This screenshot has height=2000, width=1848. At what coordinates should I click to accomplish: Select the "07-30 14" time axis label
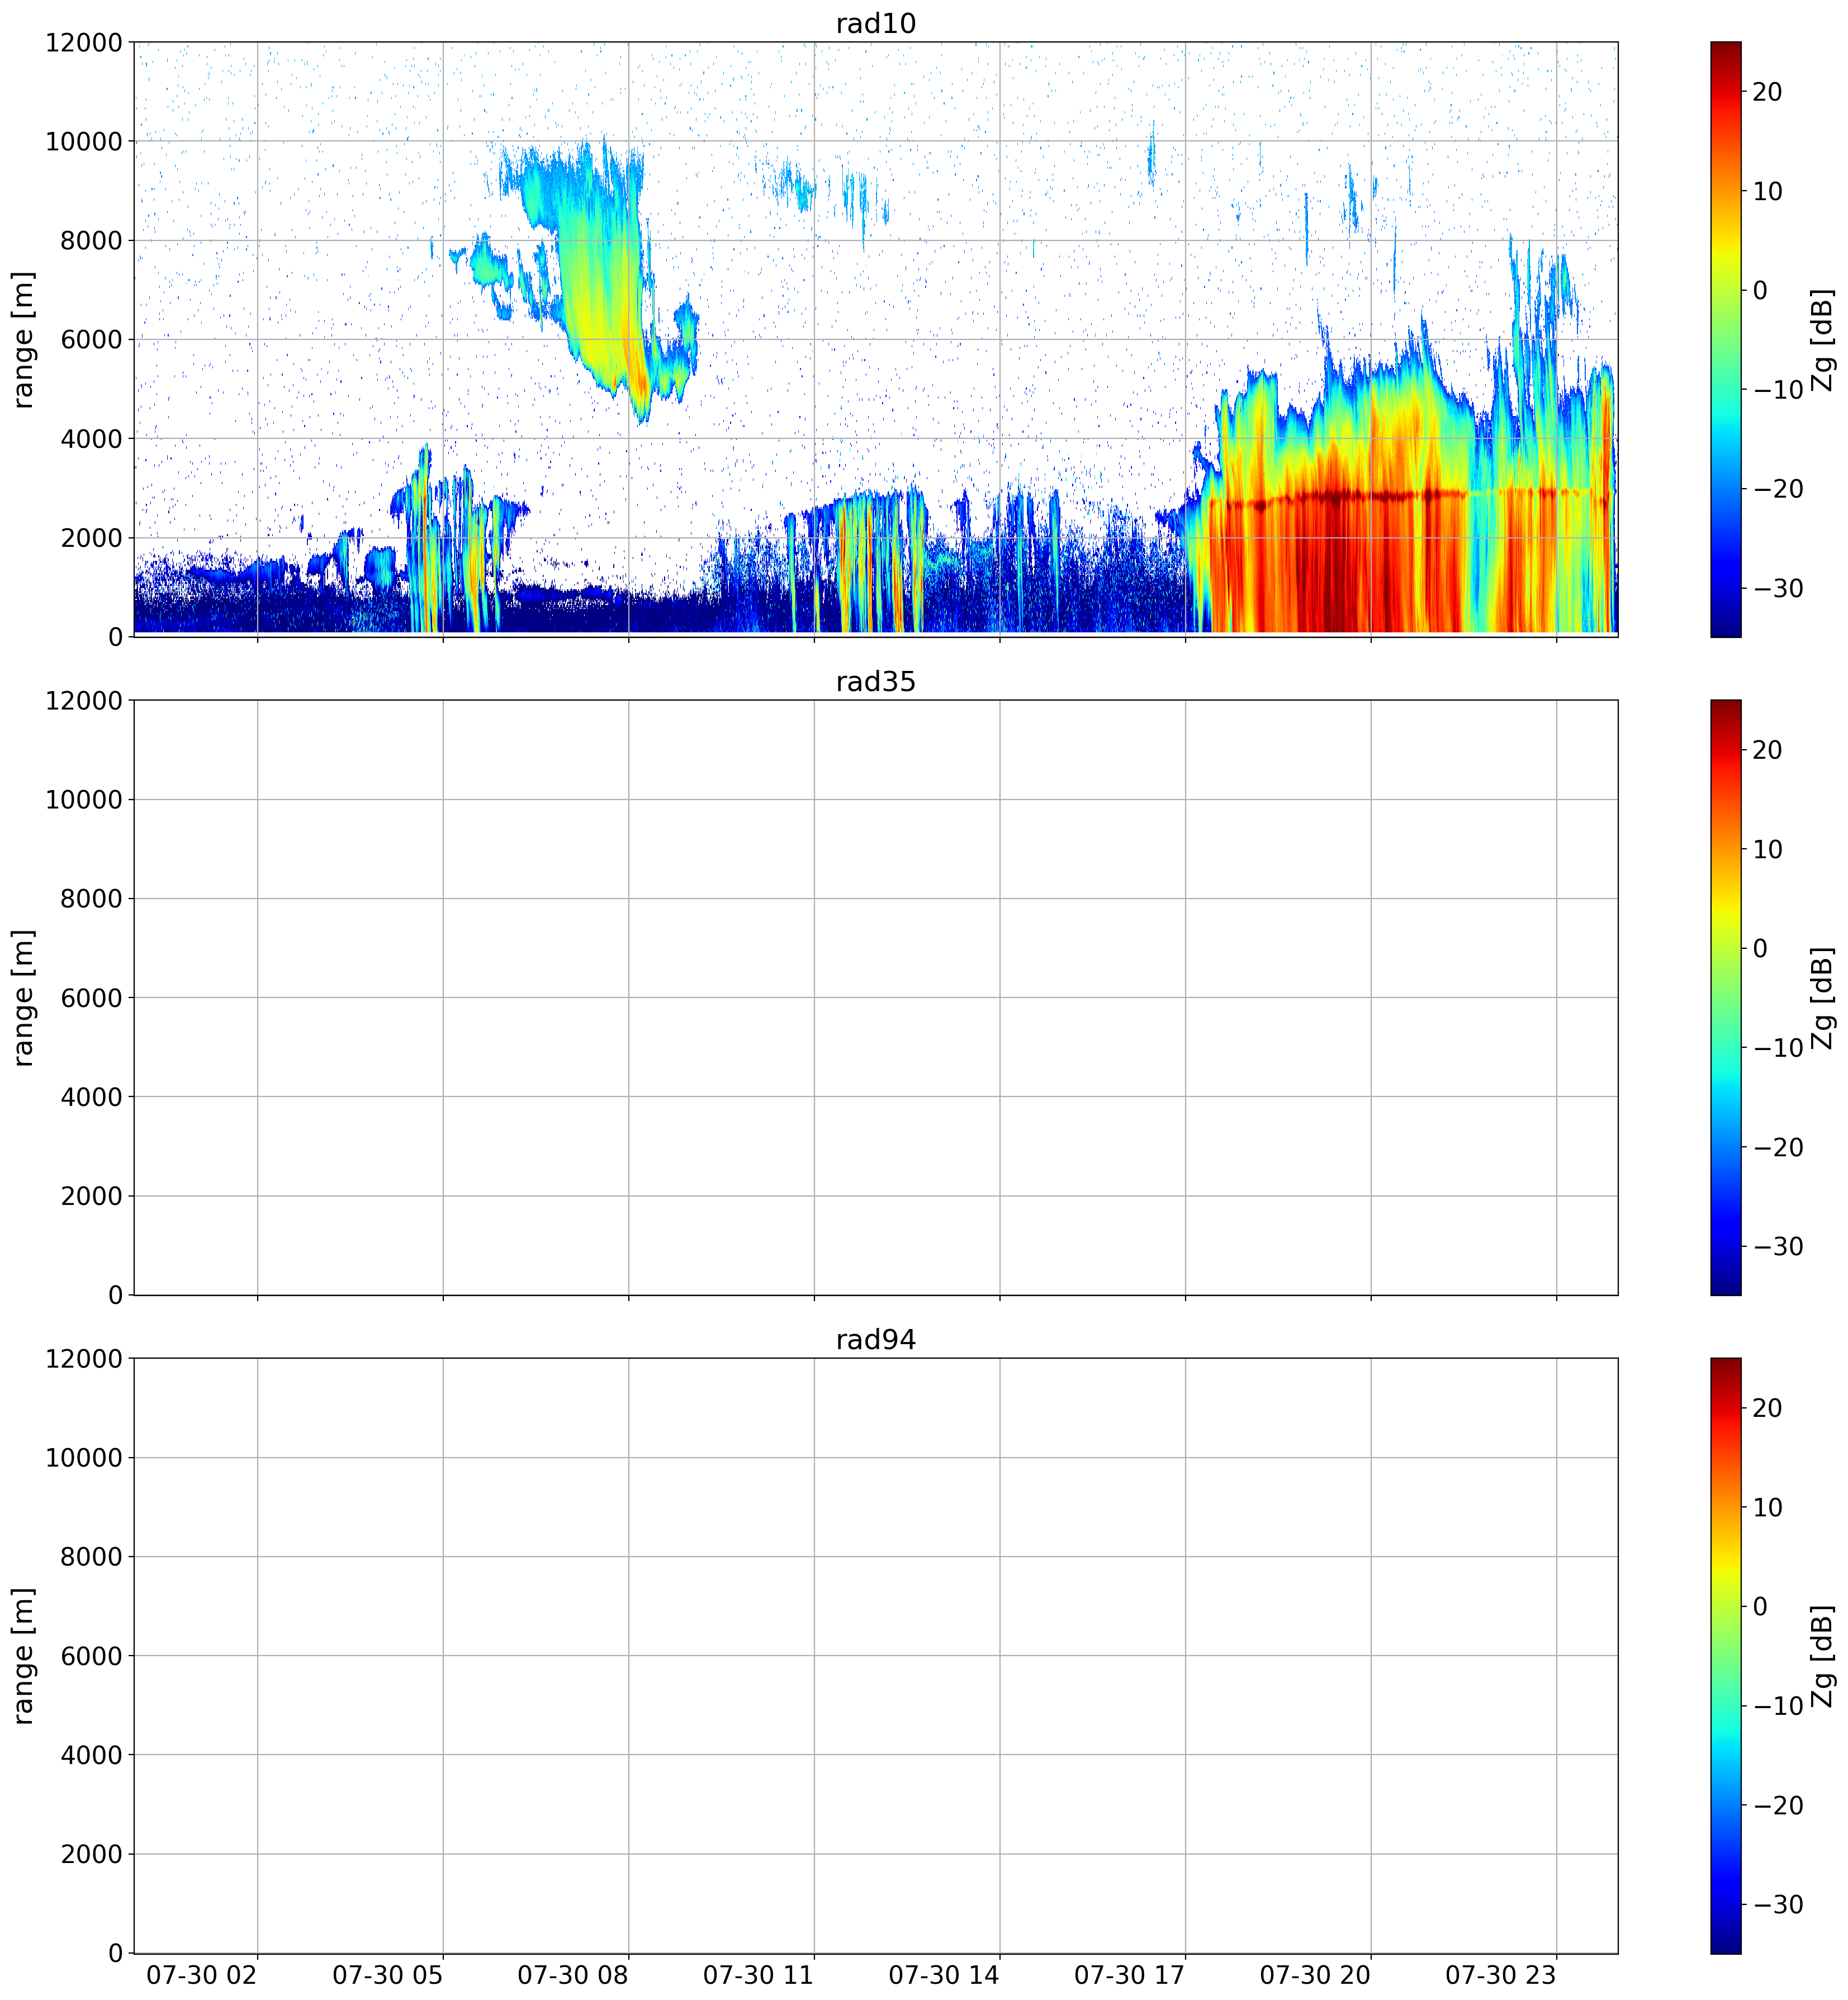coord(944,1976)
